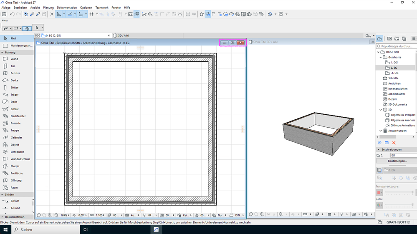417x234 pixels.
Task: Click the Einstellungen... button
Action: 397,161
